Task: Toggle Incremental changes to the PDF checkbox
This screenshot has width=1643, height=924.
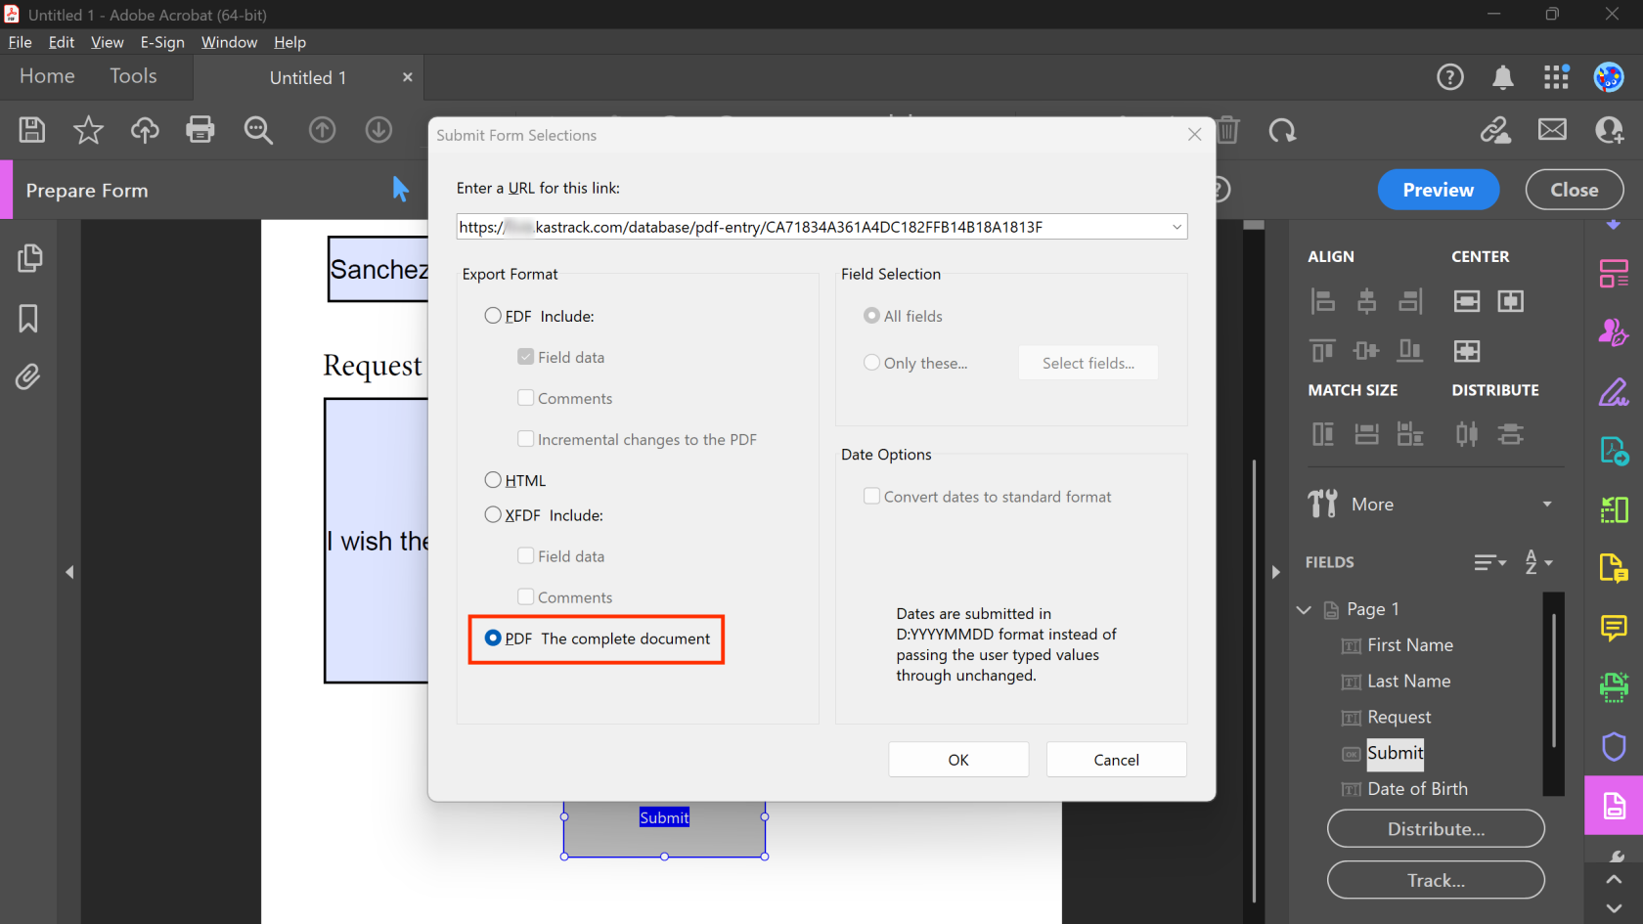Action: tap(526, 439)
